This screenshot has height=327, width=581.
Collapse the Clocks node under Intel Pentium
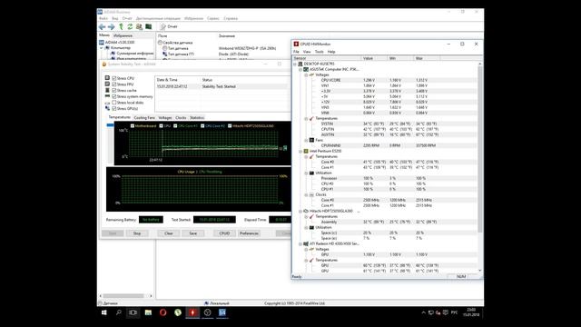coord(306,194)
